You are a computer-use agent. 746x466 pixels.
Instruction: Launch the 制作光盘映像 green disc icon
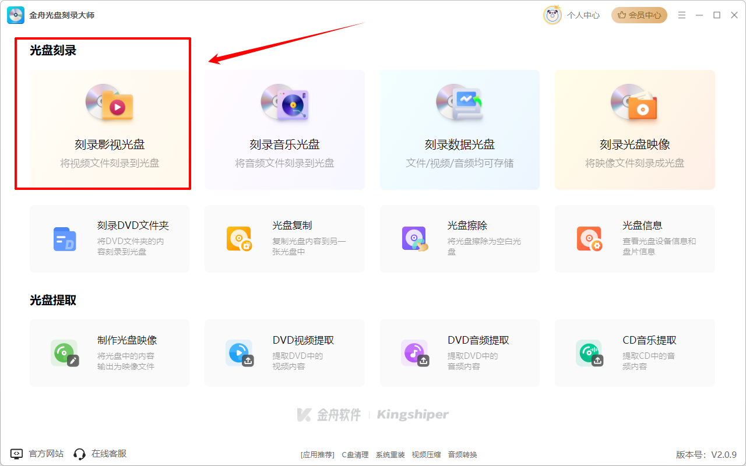pyautogui.click(x=64, y=353)
